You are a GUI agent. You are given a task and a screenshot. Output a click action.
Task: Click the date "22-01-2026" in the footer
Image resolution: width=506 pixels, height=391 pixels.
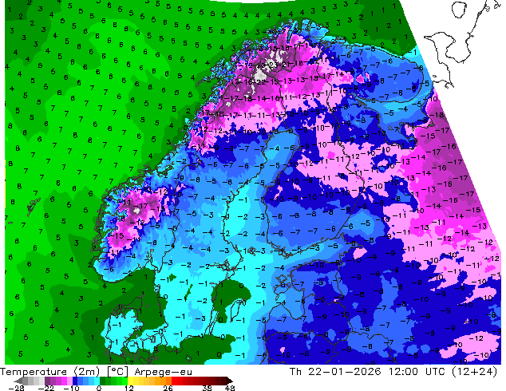(345, 371)
